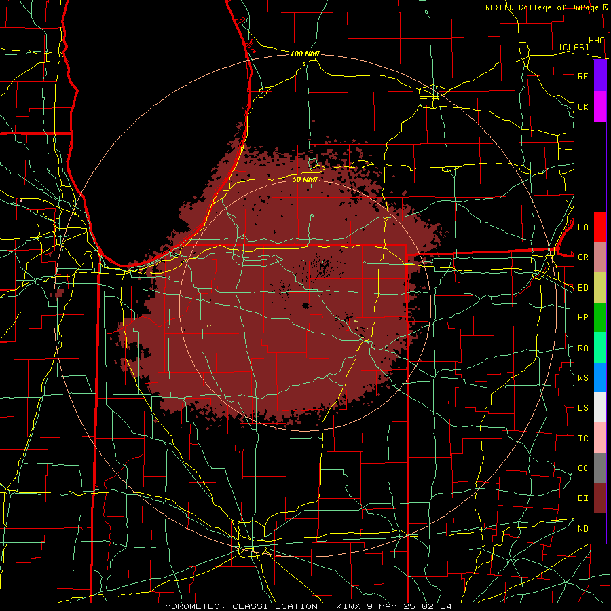Image resolution: width=611 pixels, height=611 pixels.
Task: Click the 'ND' legend label
Action: click(x=582, y=529)
